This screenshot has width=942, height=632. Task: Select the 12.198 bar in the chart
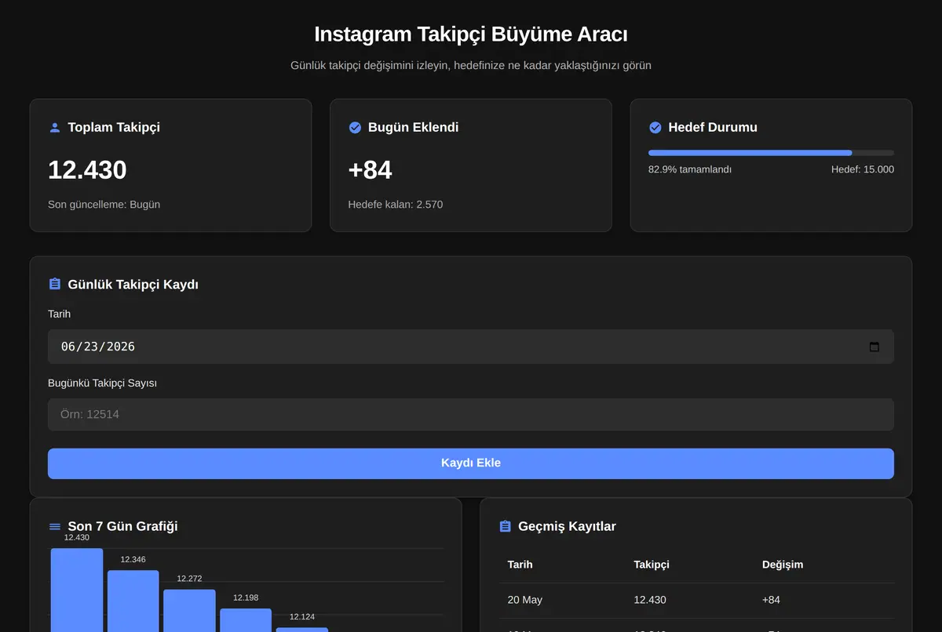(246, 620)
